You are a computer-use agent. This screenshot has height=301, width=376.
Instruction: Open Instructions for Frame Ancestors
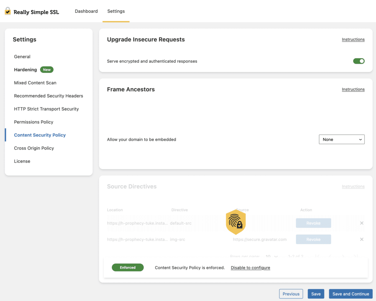click(353, 89)
